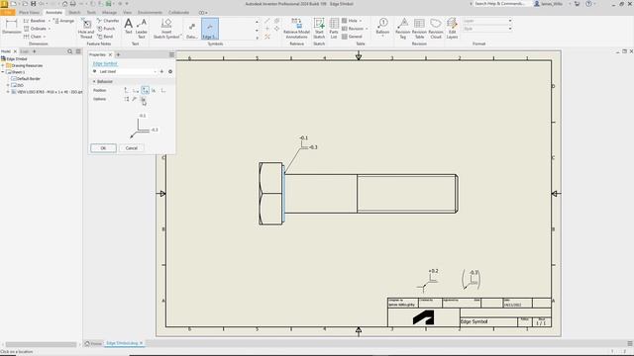634x356 pixels.
Task: Click Cancel in Edge Symbol properties
Action: click(132, 148)
